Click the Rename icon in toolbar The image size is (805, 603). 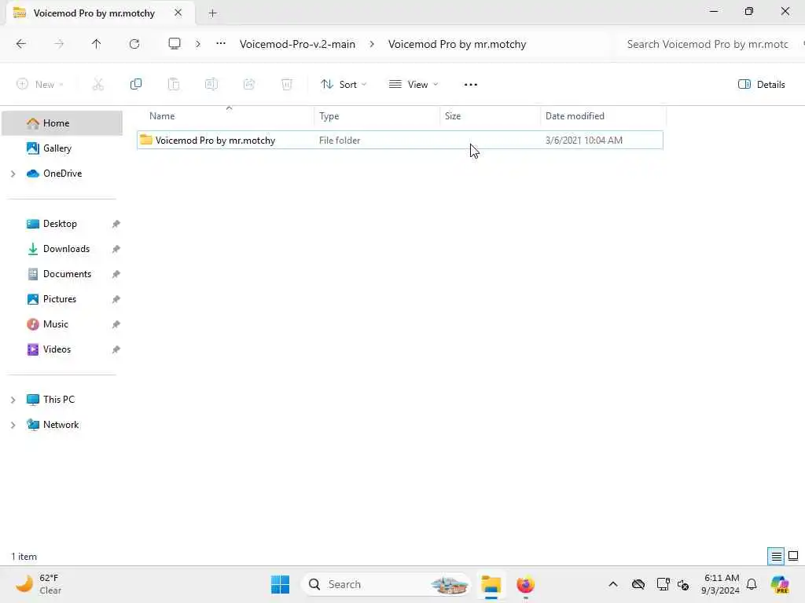click(211, 85)
